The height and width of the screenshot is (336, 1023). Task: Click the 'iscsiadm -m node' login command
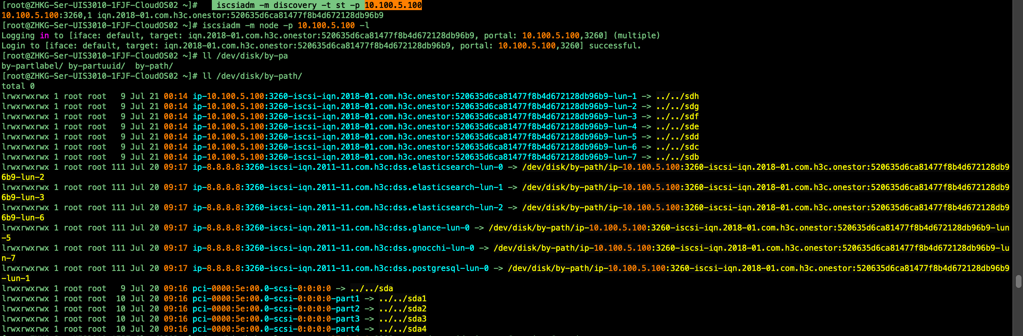pyautogui.click(x=286, y=25)
